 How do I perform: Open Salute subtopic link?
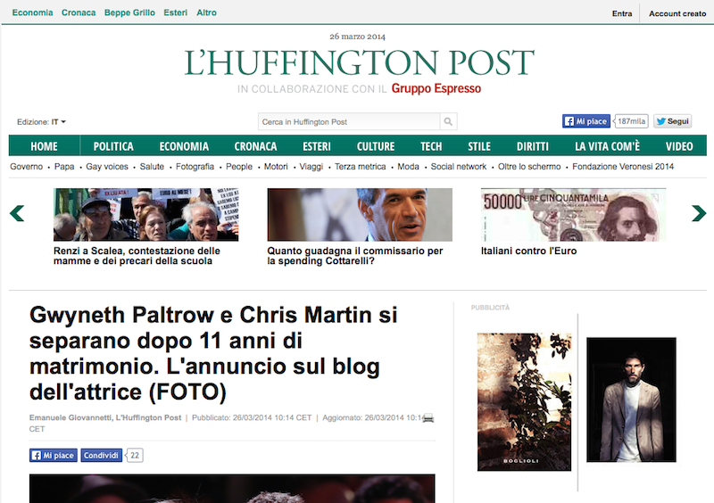click(152, 167)
